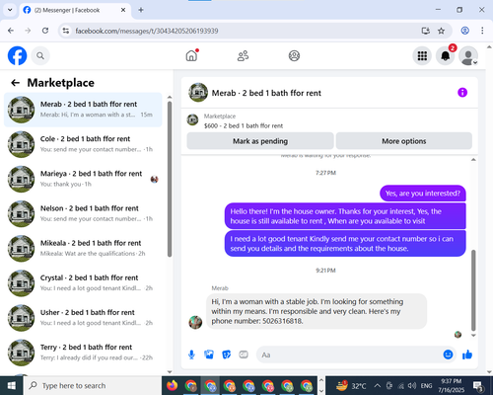The height and width of the screenshot is (395, 493).
Task: Open Marieya conversation in the list
Action: [x=83, y=179]
